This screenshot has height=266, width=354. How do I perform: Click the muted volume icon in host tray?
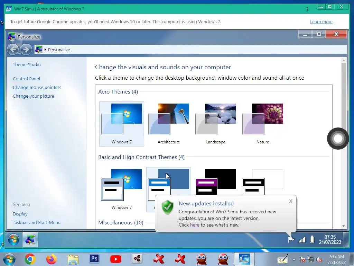319,260
